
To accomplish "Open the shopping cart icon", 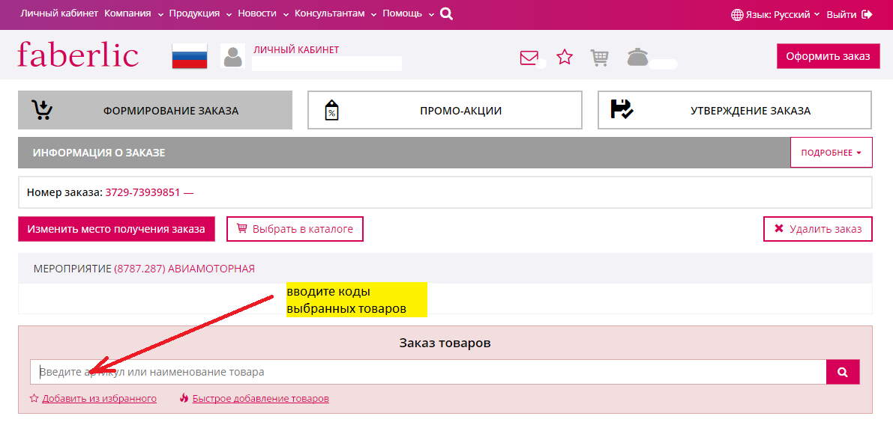I will 599,58.
